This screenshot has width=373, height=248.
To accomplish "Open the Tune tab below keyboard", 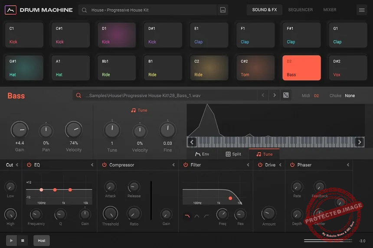I will 264,154.
